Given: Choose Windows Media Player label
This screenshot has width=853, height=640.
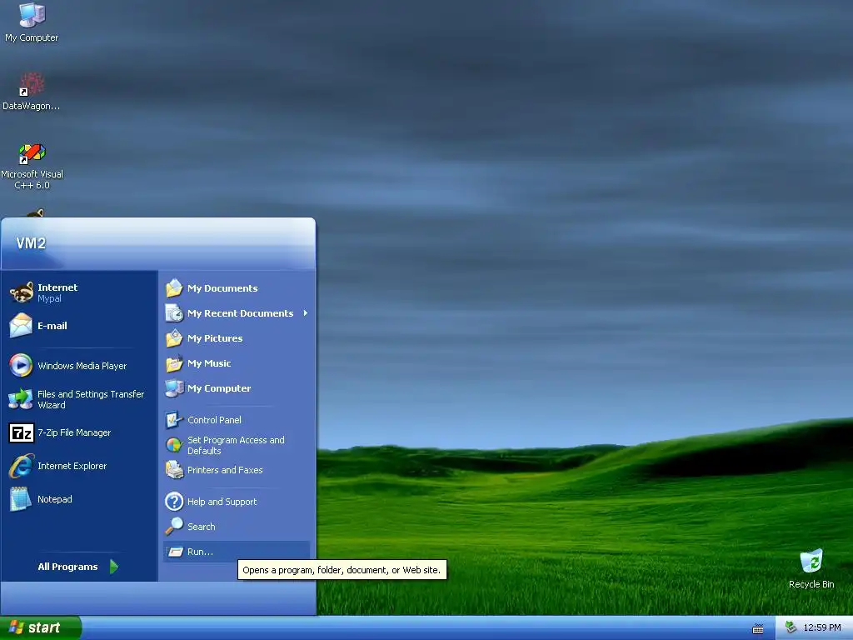Looking at the screenshot, I should coord(82,366).
